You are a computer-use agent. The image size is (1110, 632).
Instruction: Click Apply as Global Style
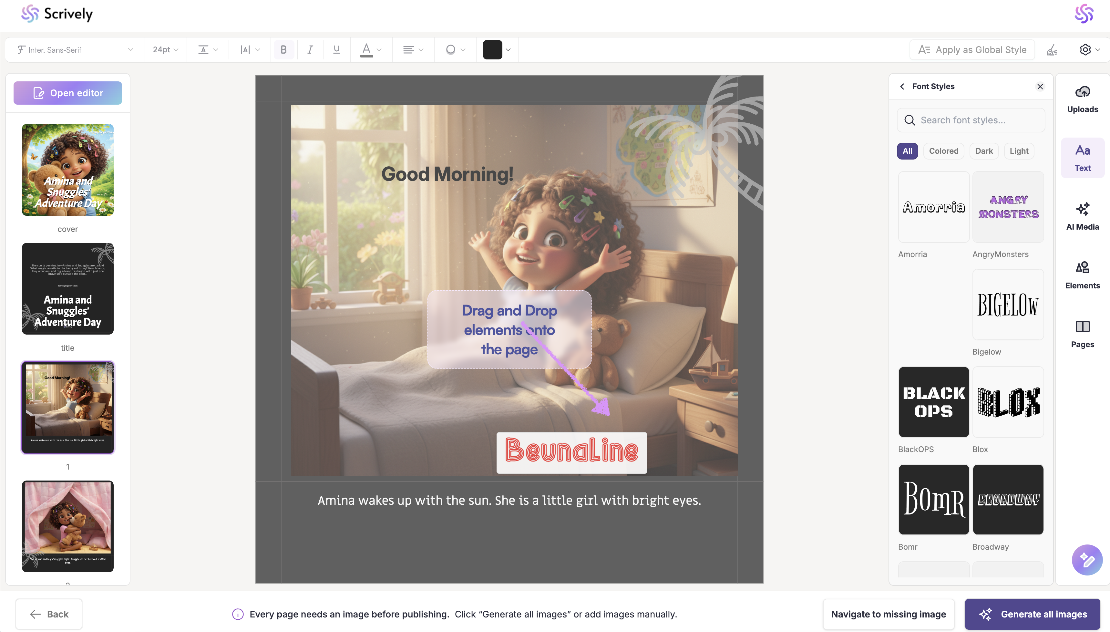pyautogui.click(x=972, y=50)
